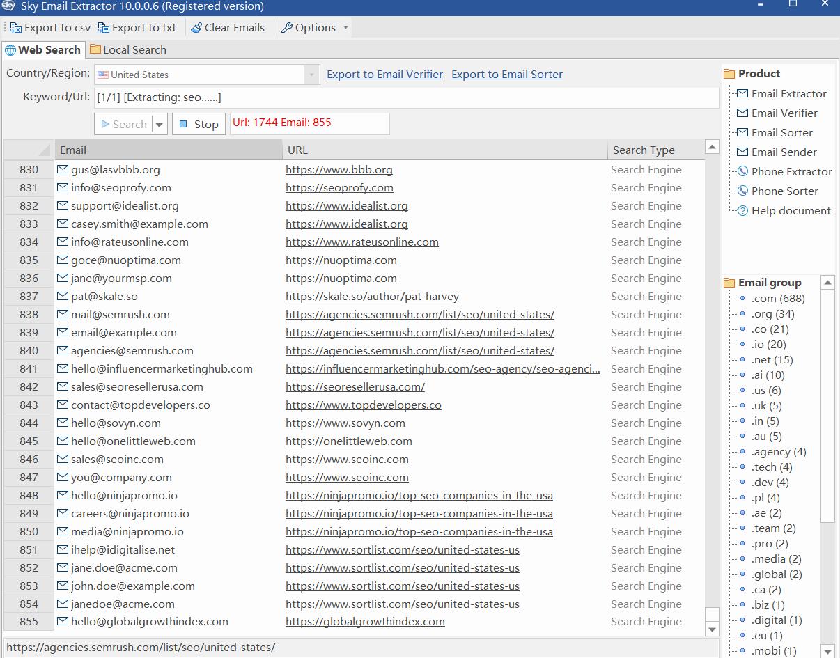840x658 pixels.
Task: Open the Country/Region combo box
Action: pyautogui.click(x=207, y=75)
